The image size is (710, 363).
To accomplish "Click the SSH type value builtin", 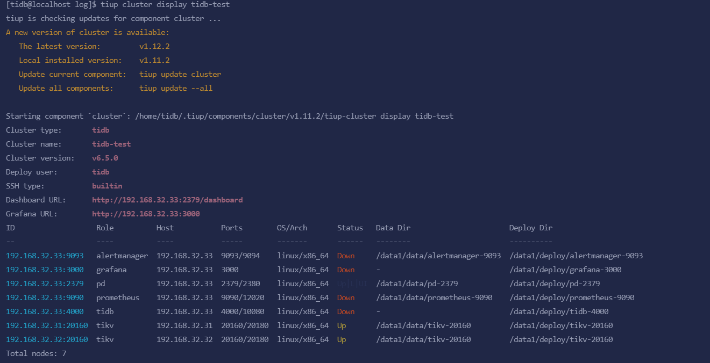I will tap(107, 186).
